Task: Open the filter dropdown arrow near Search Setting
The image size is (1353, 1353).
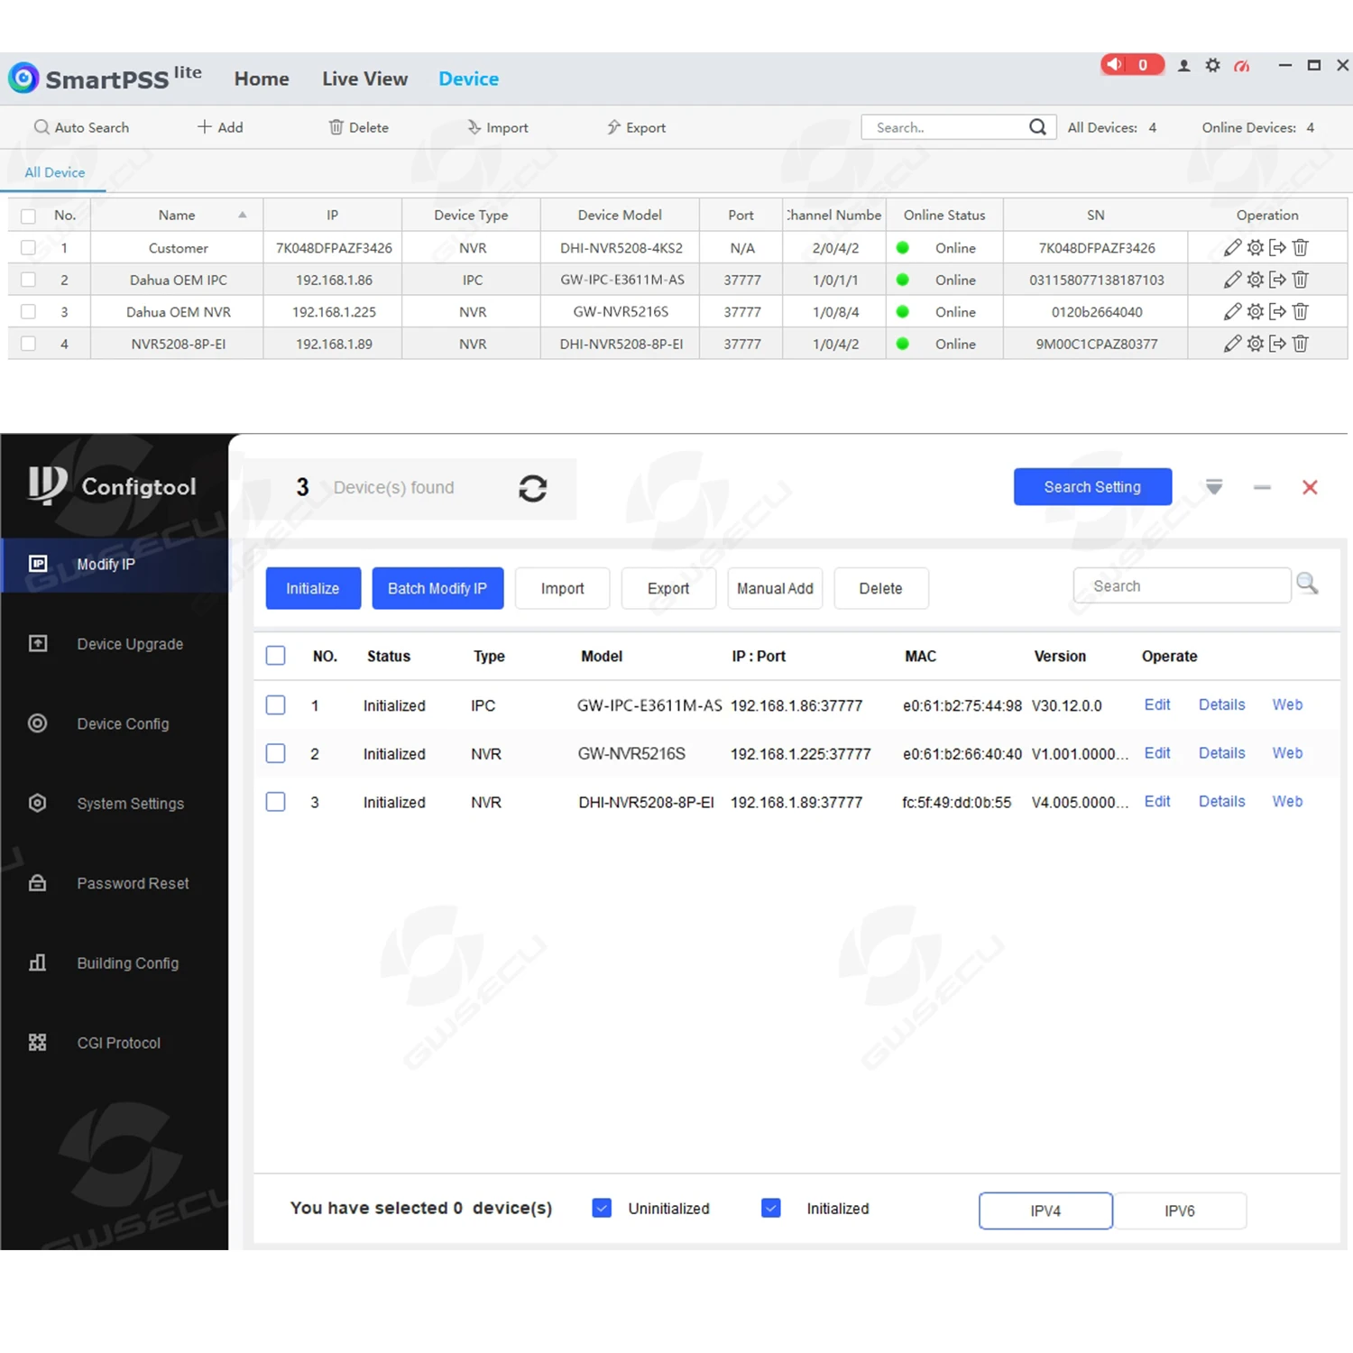Action: coord(1214,487)
